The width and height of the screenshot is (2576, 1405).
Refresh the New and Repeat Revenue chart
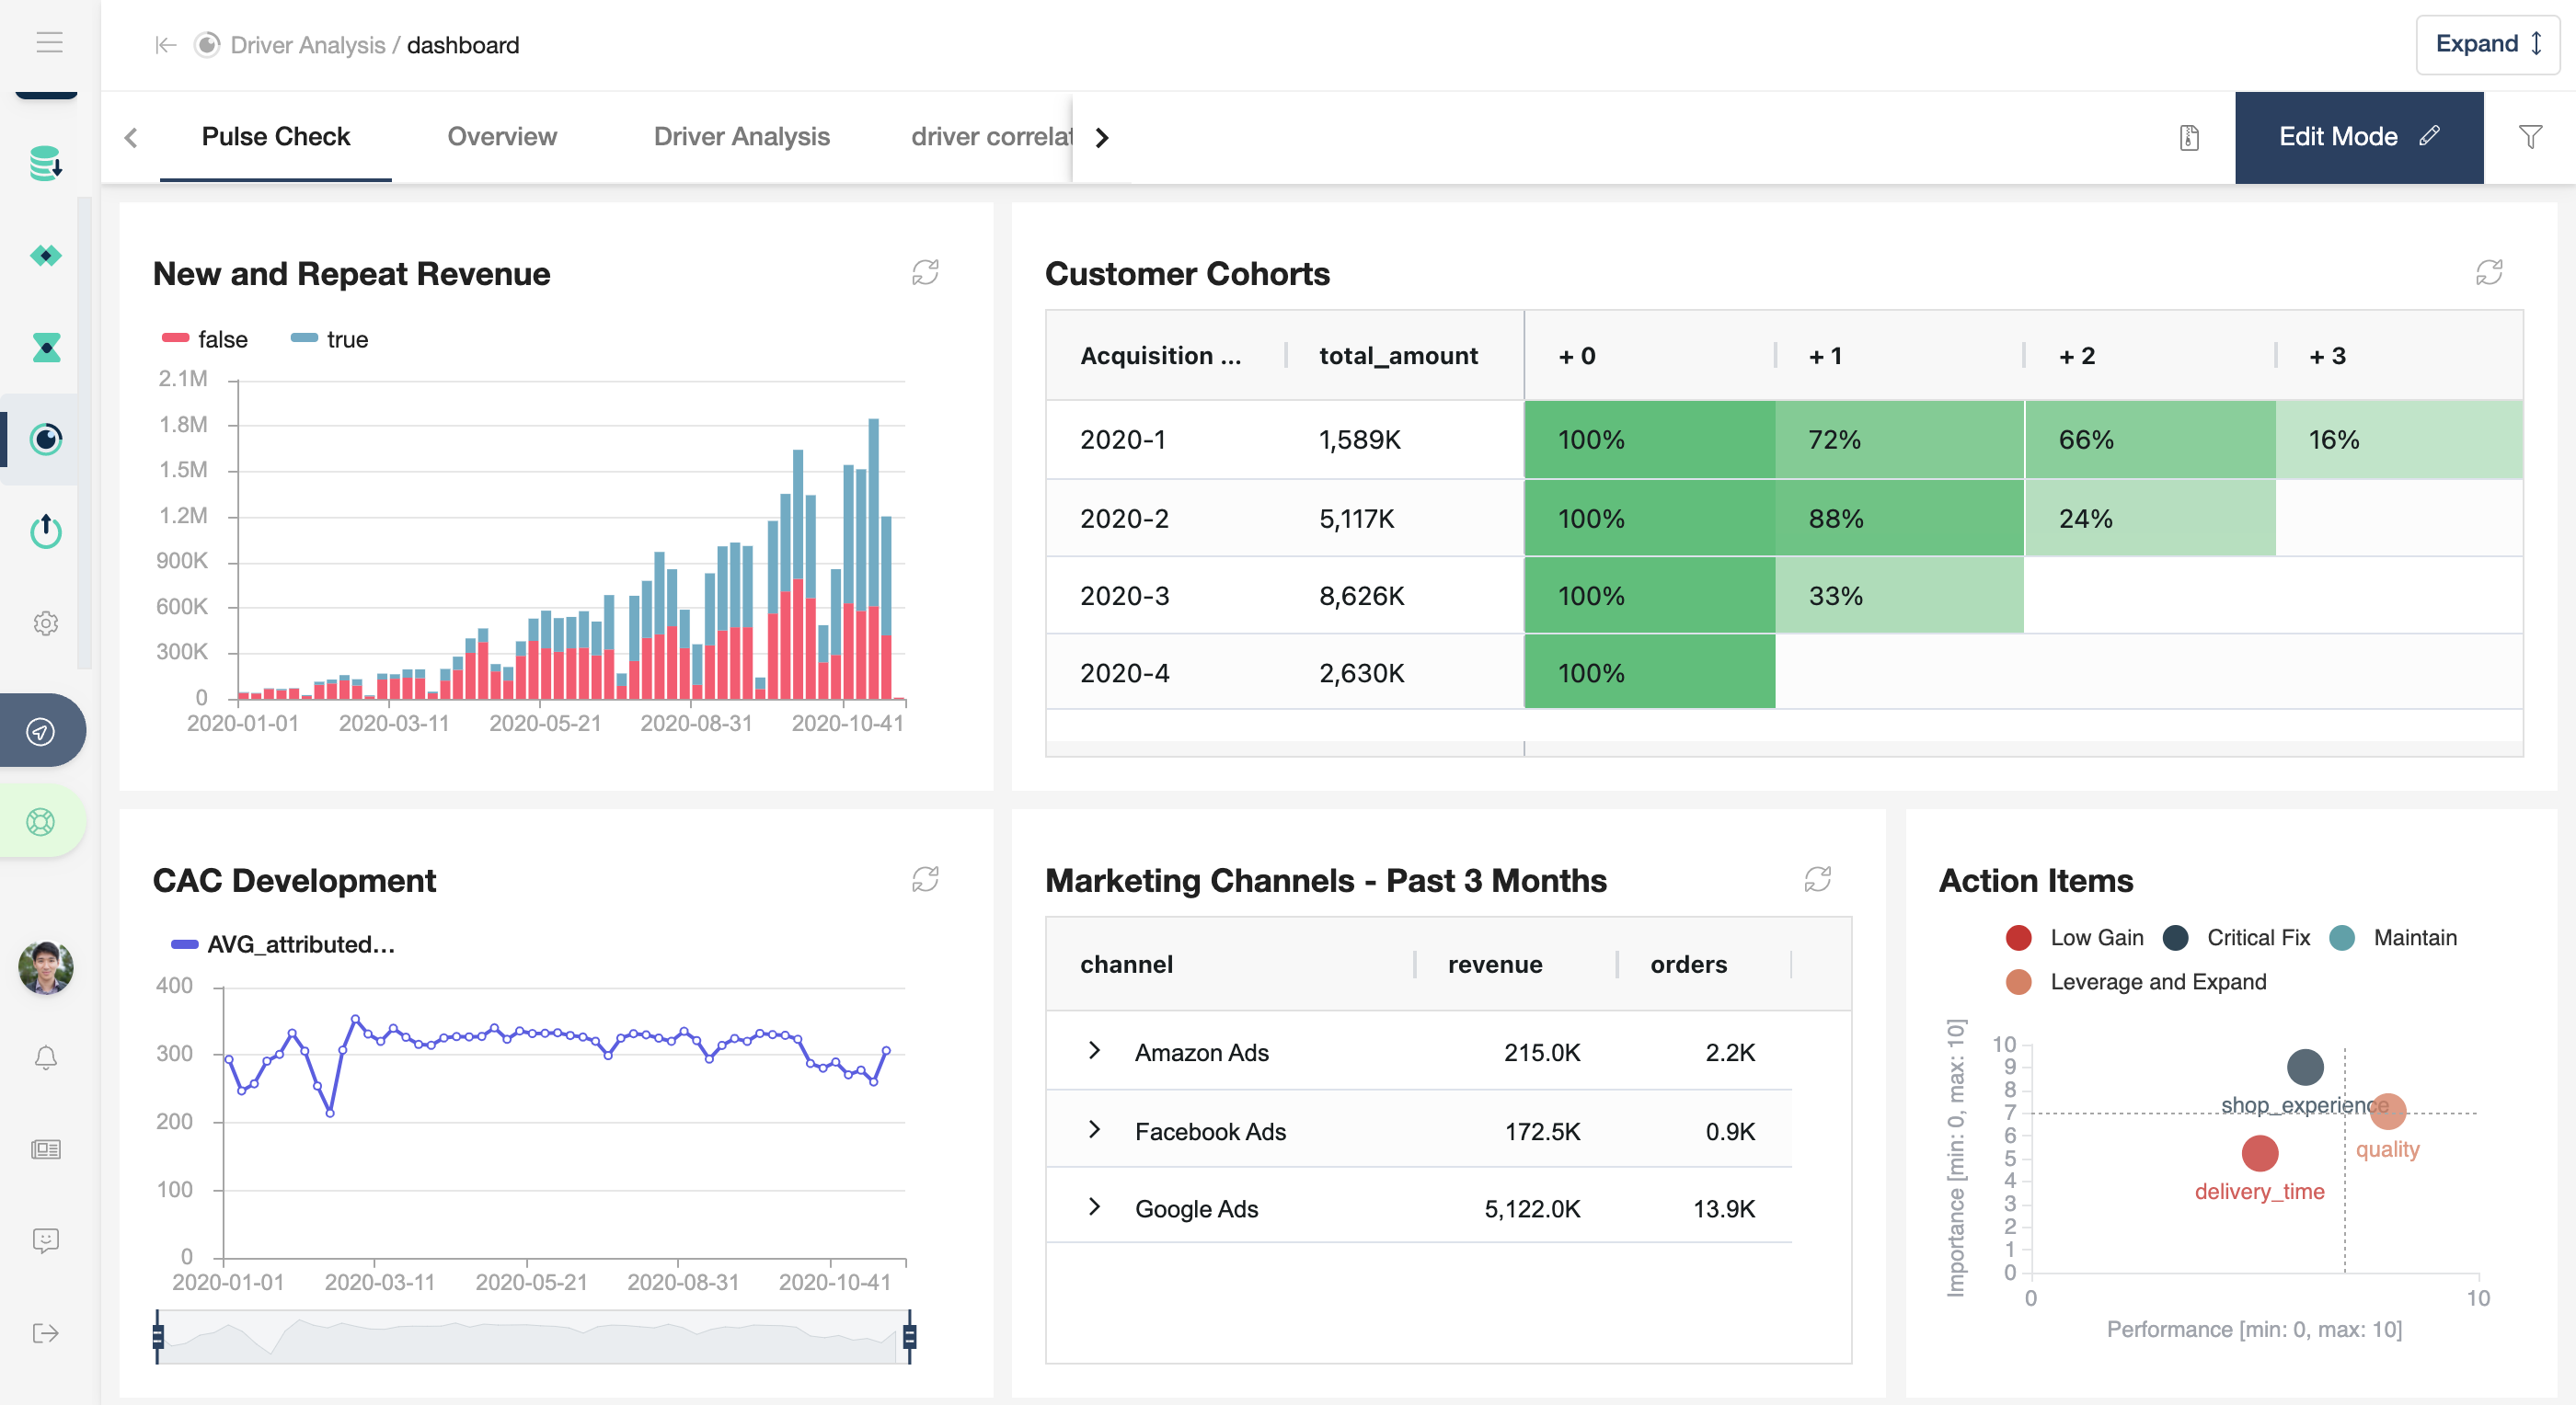click(925, 273)
